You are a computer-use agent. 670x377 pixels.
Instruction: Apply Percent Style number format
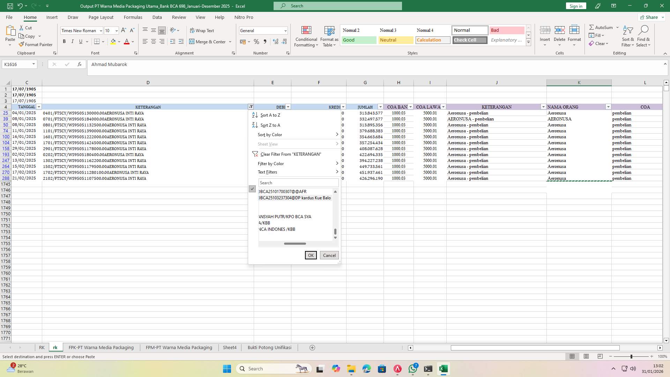pos(256,42)
